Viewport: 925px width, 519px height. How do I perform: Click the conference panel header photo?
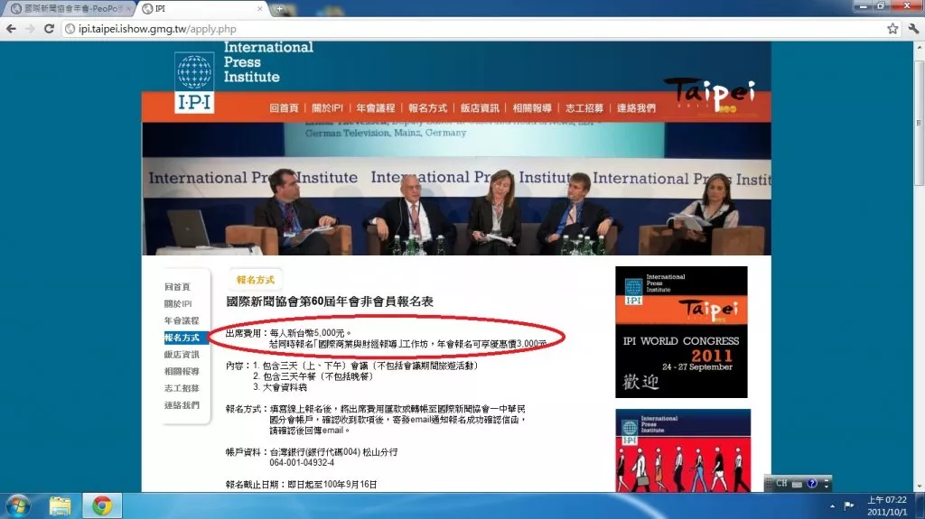click(x=456, y=189)
